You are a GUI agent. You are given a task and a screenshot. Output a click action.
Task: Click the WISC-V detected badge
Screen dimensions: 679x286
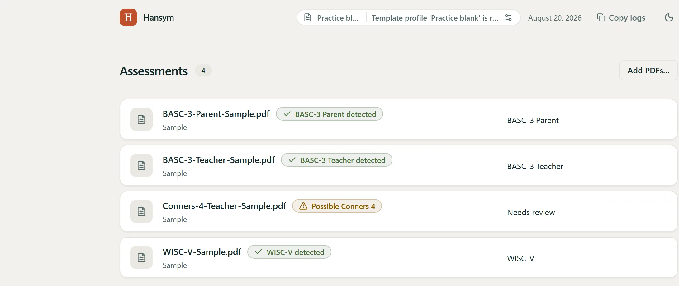tap(289, 252)
